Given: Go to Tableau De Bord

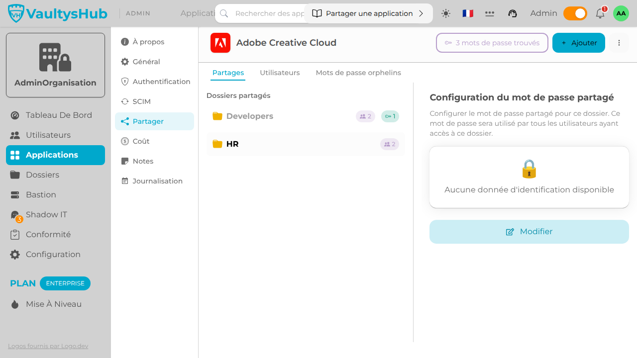Looking at the screenshot, I should point(55,115).
